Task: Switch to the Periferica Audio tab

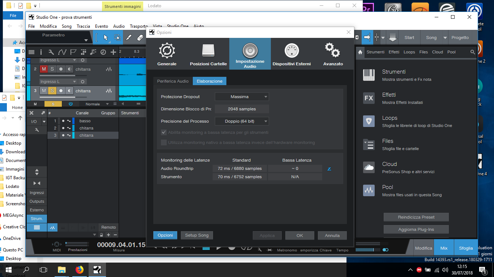Action: pos(173,81)
